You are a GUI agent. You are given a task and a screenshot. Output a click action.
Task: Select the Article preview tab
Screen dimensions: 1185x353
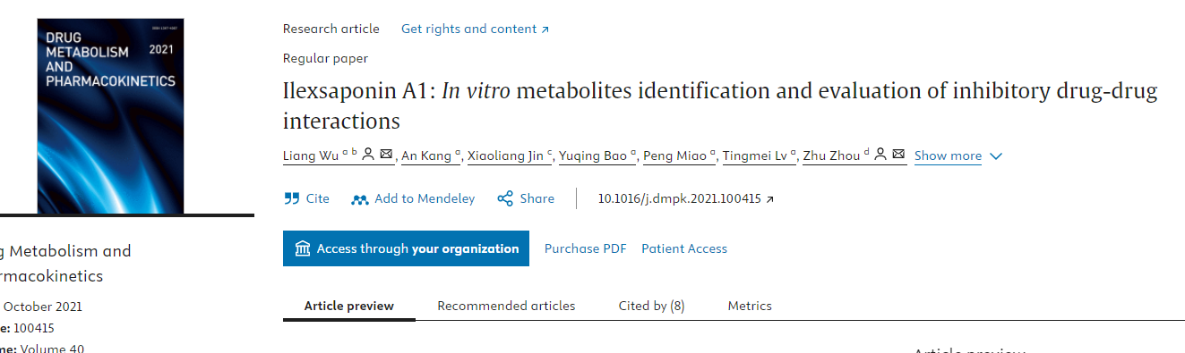349,306
